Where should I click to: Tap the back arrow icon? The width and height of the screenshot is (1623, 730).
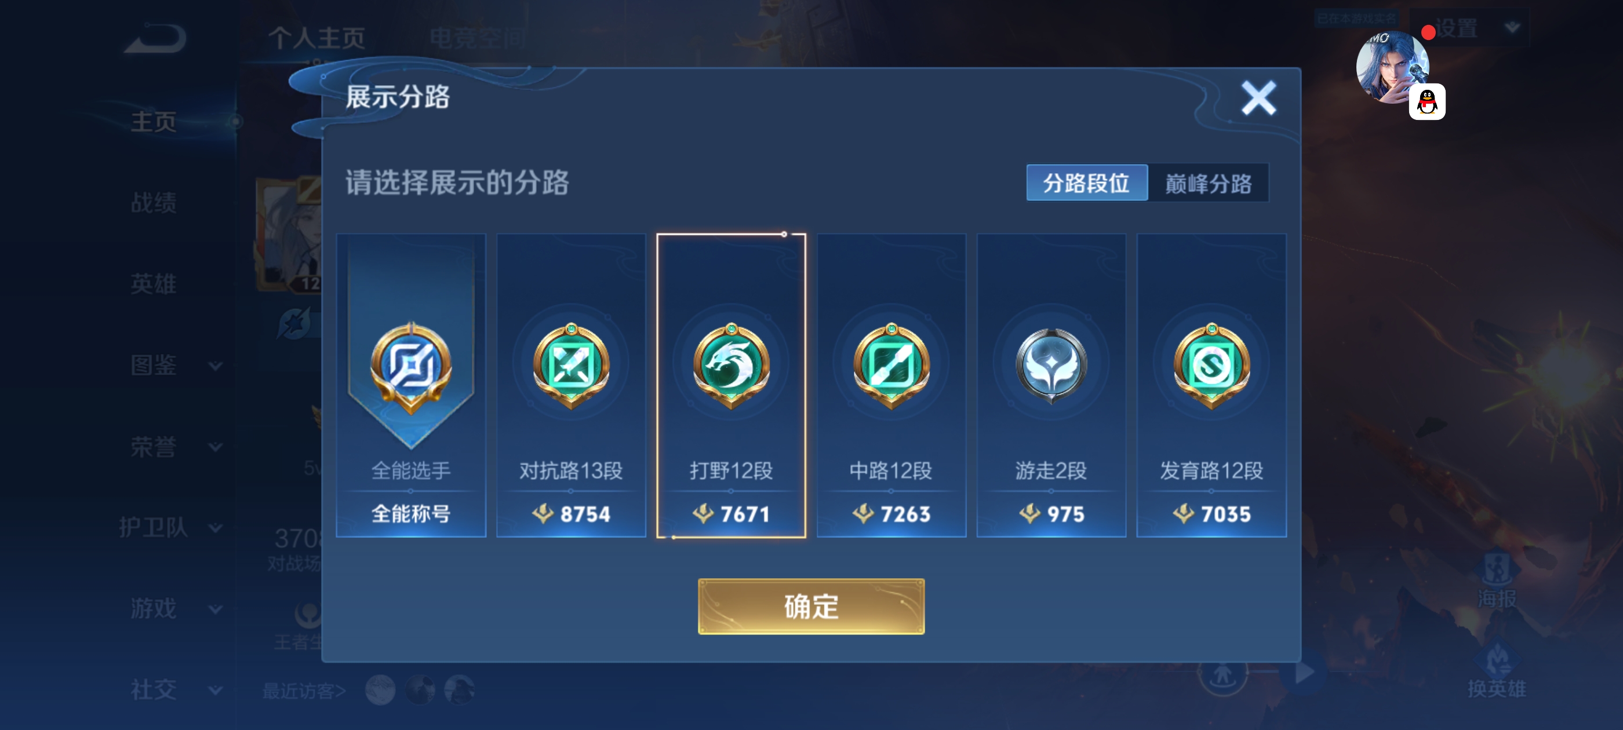point(155,38)
